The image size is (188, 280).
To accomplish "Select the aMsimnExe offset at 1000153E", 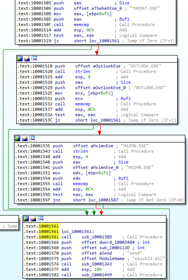I will [x=102, y=146].
